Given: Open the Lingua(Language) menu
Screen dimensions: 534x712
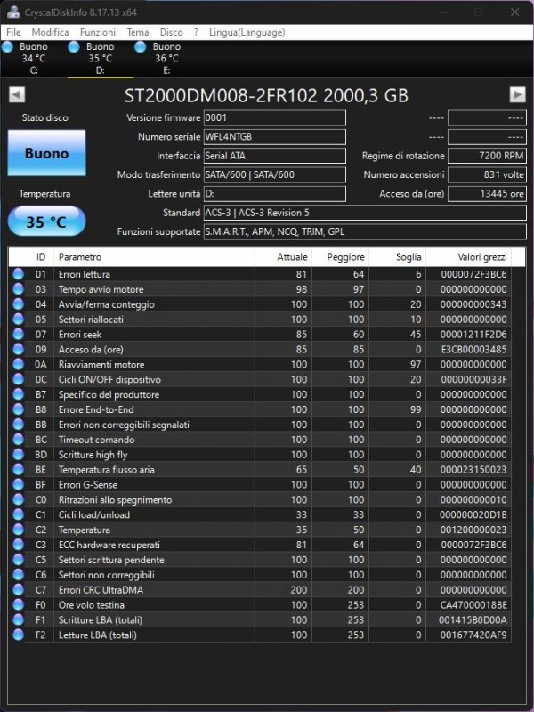Looking at the screenshot, I should tap(247, 32).
